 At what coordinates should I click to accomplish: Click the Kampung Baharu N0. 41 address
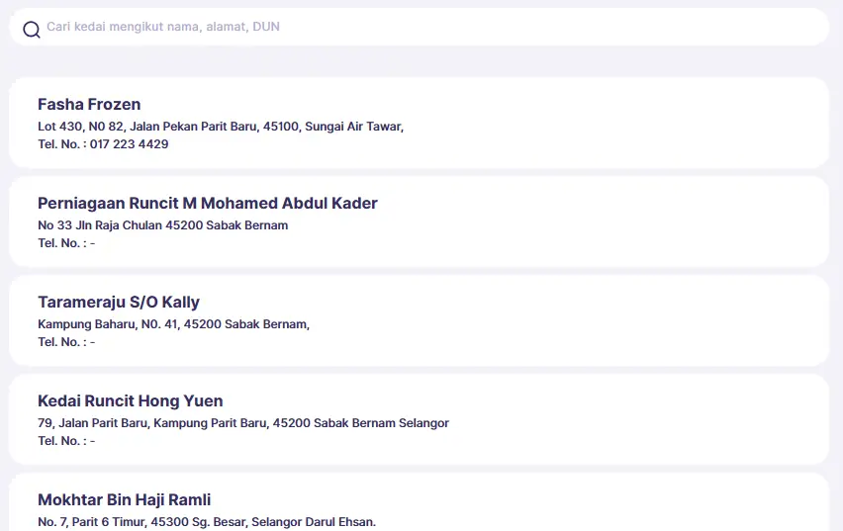pyautogui.click(x=174, y=324)
